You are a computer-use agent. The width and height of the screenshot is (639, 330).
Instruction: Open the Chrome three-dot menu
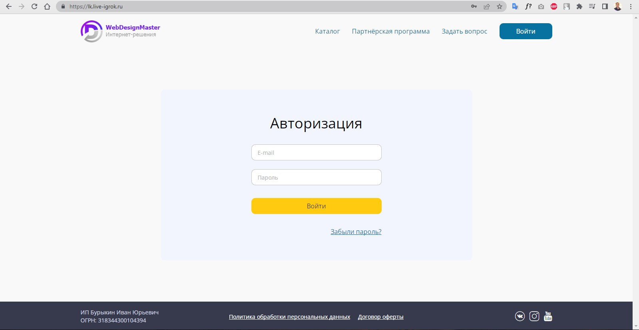coord(631,6)
